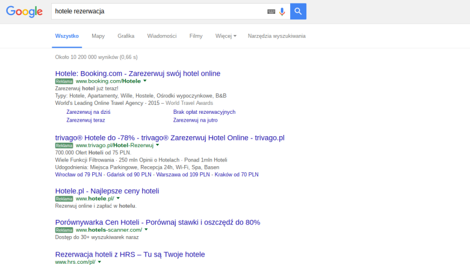This screenshot has height=265, width=470.
Task: Click the www.trivago.pl/Hotel-Rezerwuj green URL
Action: (114, 145)
